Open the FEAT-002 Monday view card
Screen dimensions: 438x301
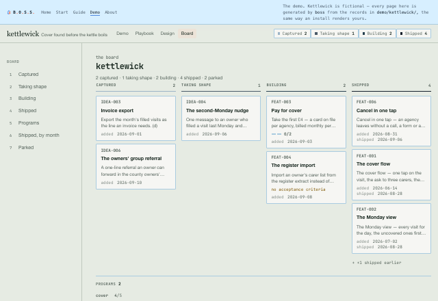click(391, 228)
